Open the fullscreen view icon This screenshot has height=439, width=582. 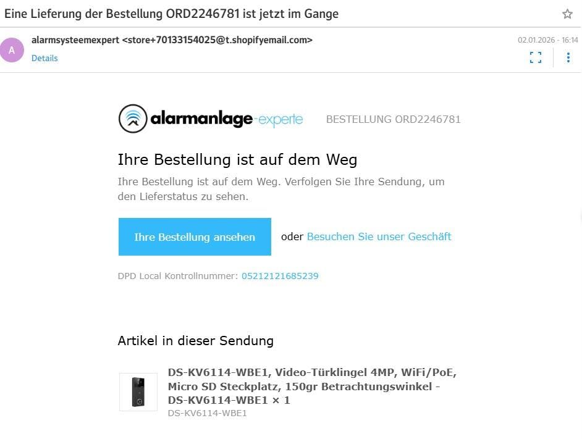[535, 57]
